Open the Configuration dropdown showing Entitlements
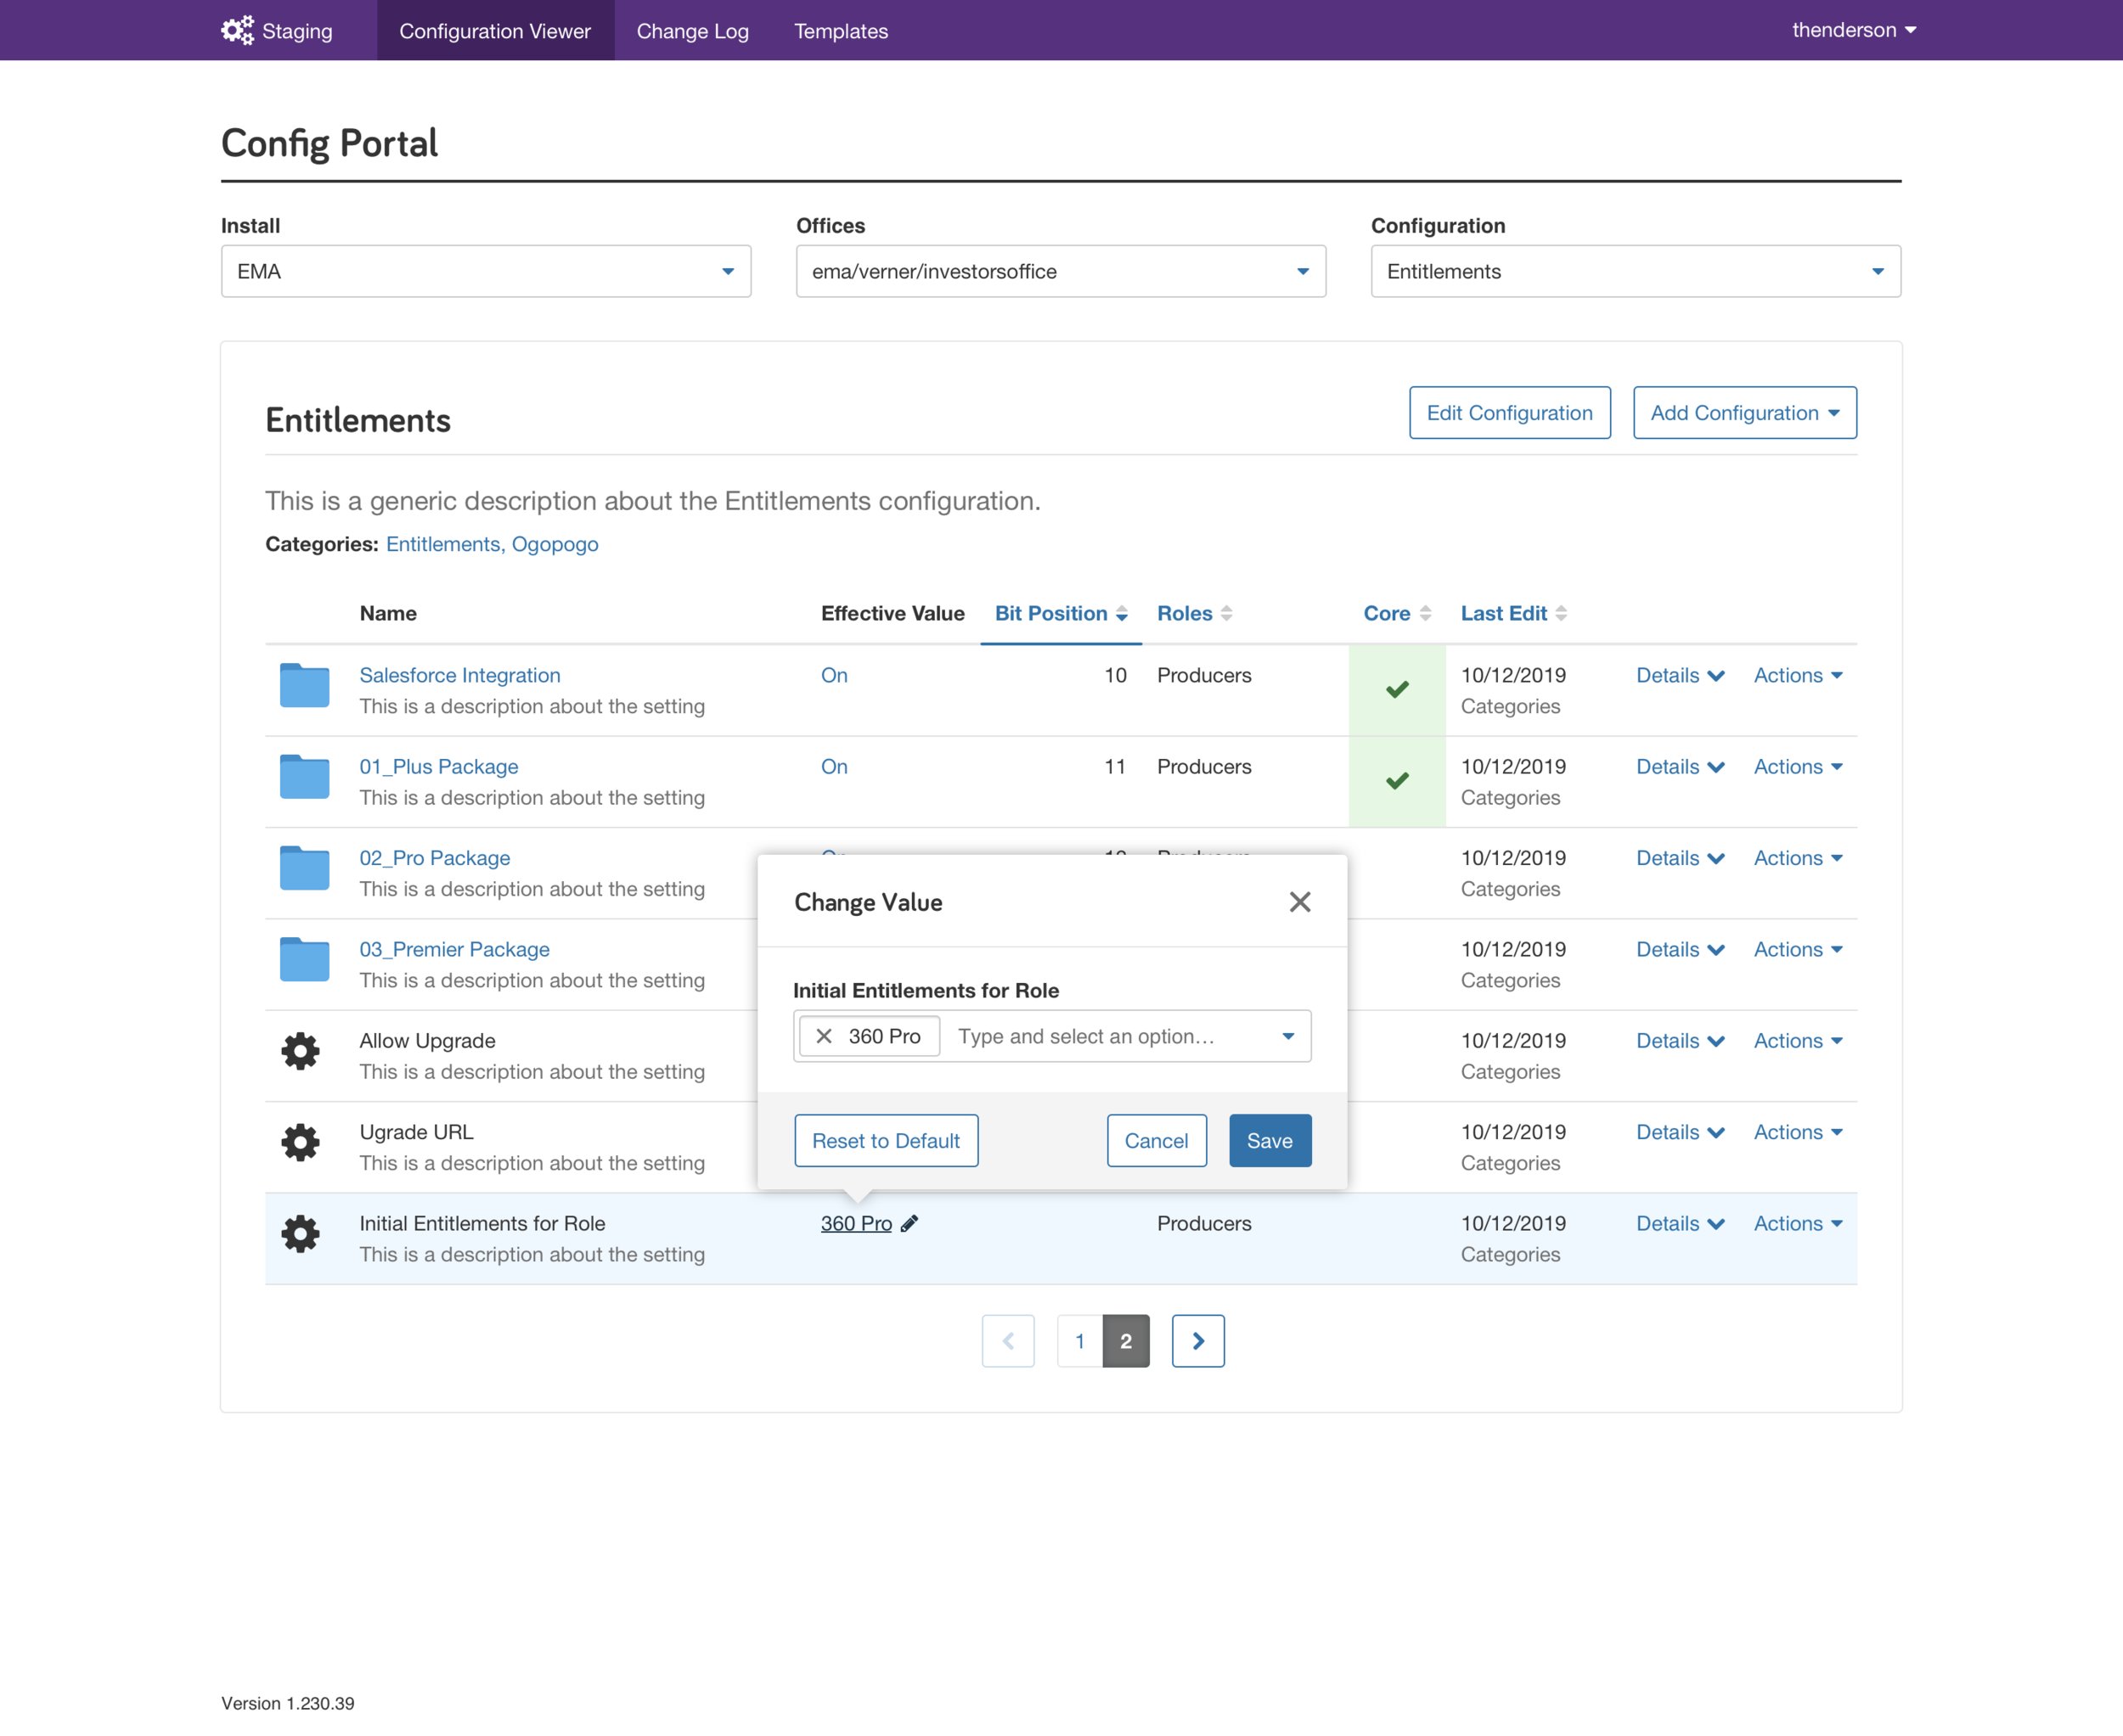Screen dimensions: 2123x1736 click(x=1636, y=271)
